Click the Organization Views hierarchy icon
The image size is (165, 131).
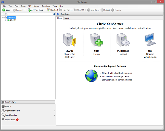coord(3,111)
